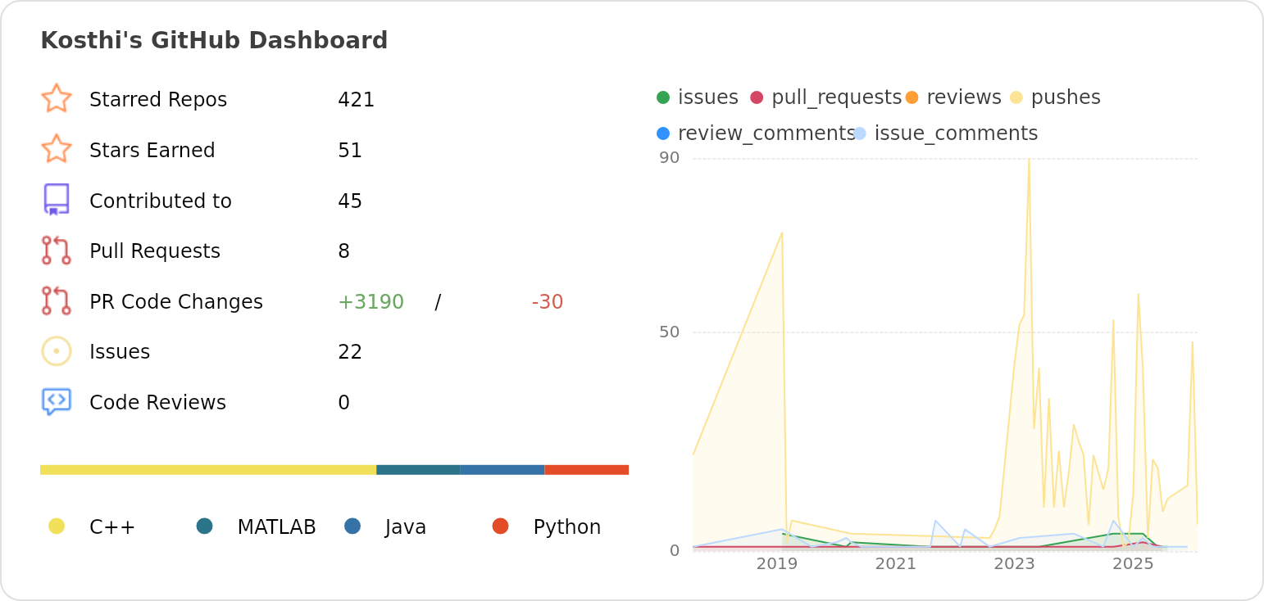This screenshot has width=1264, height=601.
Task: Select the Issues circle icon
Action: click(x=57, y=350)
